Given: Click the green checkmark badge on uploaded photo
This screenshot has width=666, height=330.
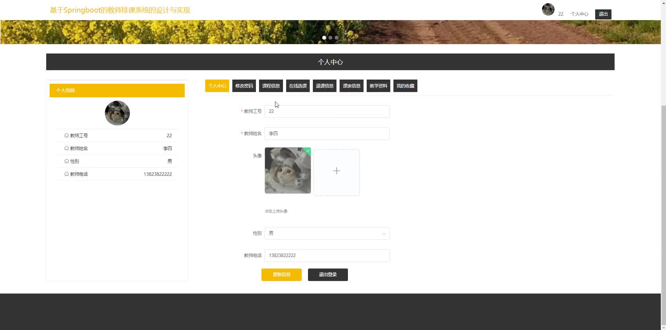Looking at the screenshot, I should (308, 150).
